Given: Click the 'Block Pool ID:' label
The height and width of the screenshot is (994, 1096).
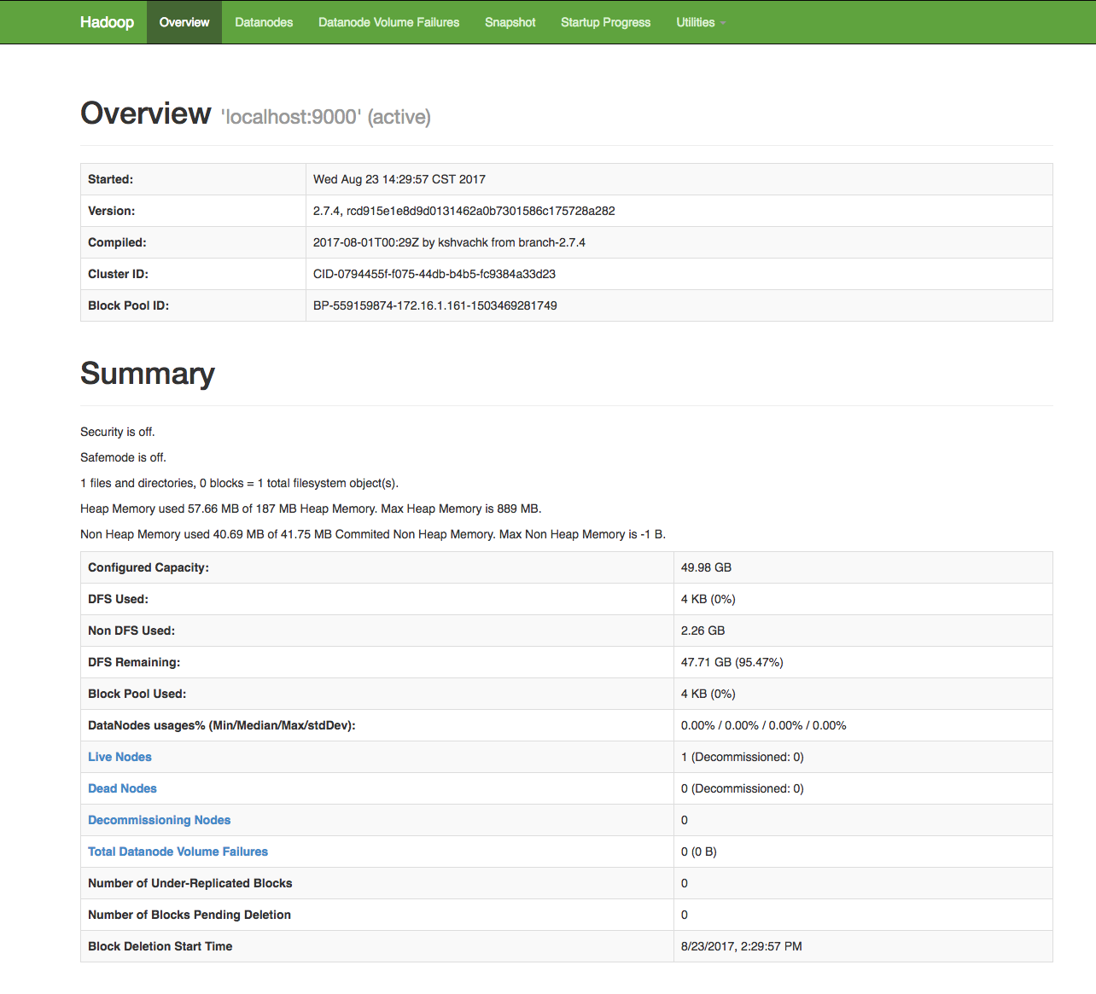Looking at the screenshot, I should pos(128,305).
